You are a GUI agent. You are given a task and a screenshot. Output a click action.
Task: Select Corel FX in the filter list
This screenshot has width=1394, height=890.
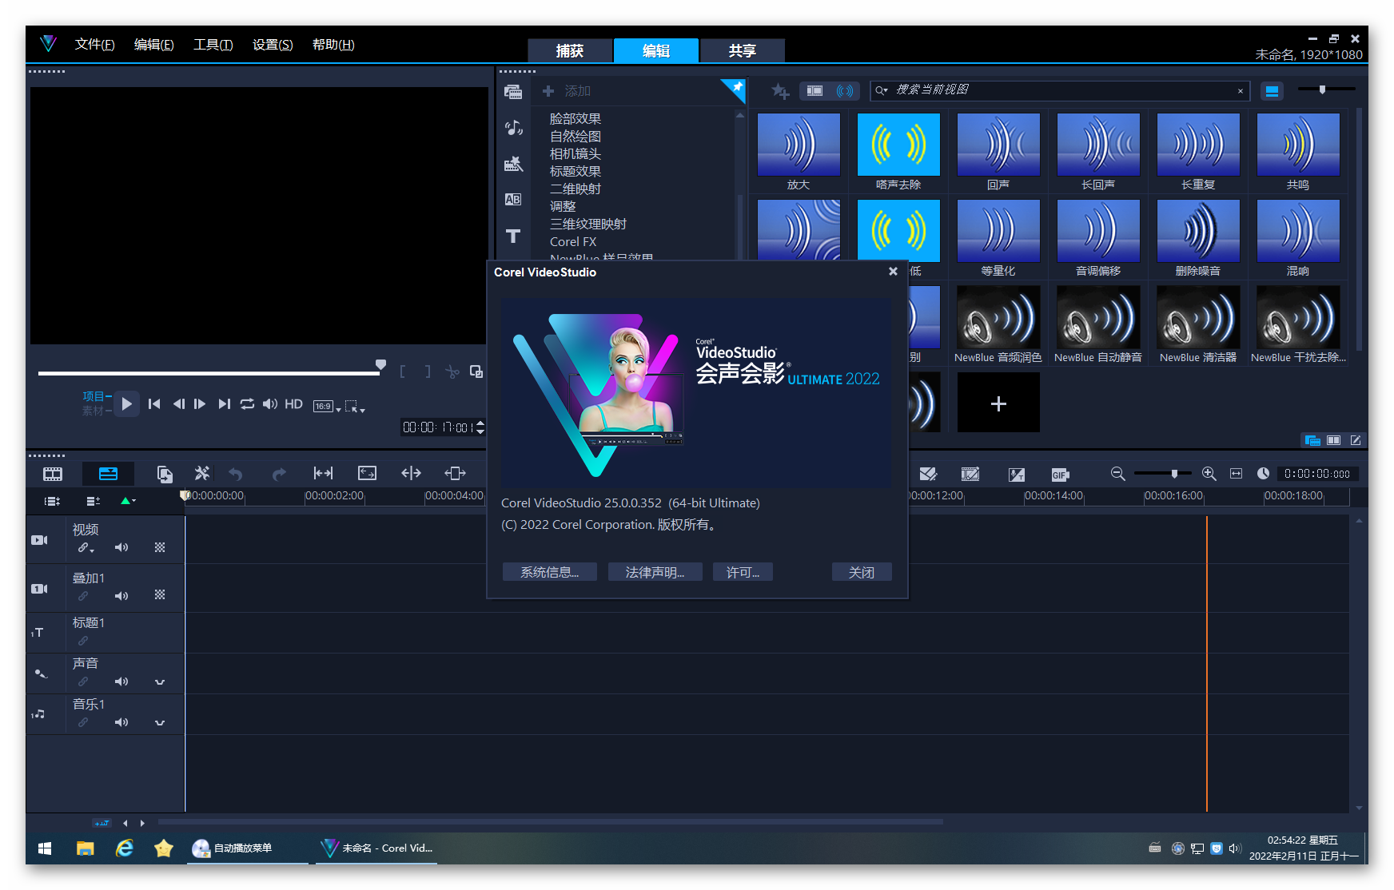coord(573,241)
